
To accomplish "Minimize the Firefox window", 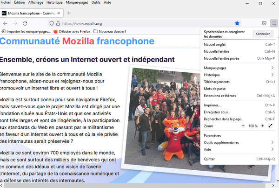I will click(x=247, y=4).
